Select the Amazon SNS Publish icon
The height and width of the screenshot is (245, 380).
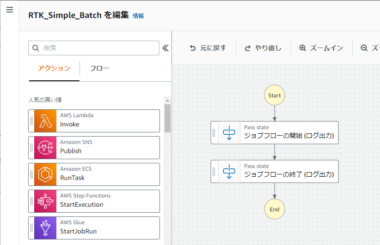pos(45,148)
